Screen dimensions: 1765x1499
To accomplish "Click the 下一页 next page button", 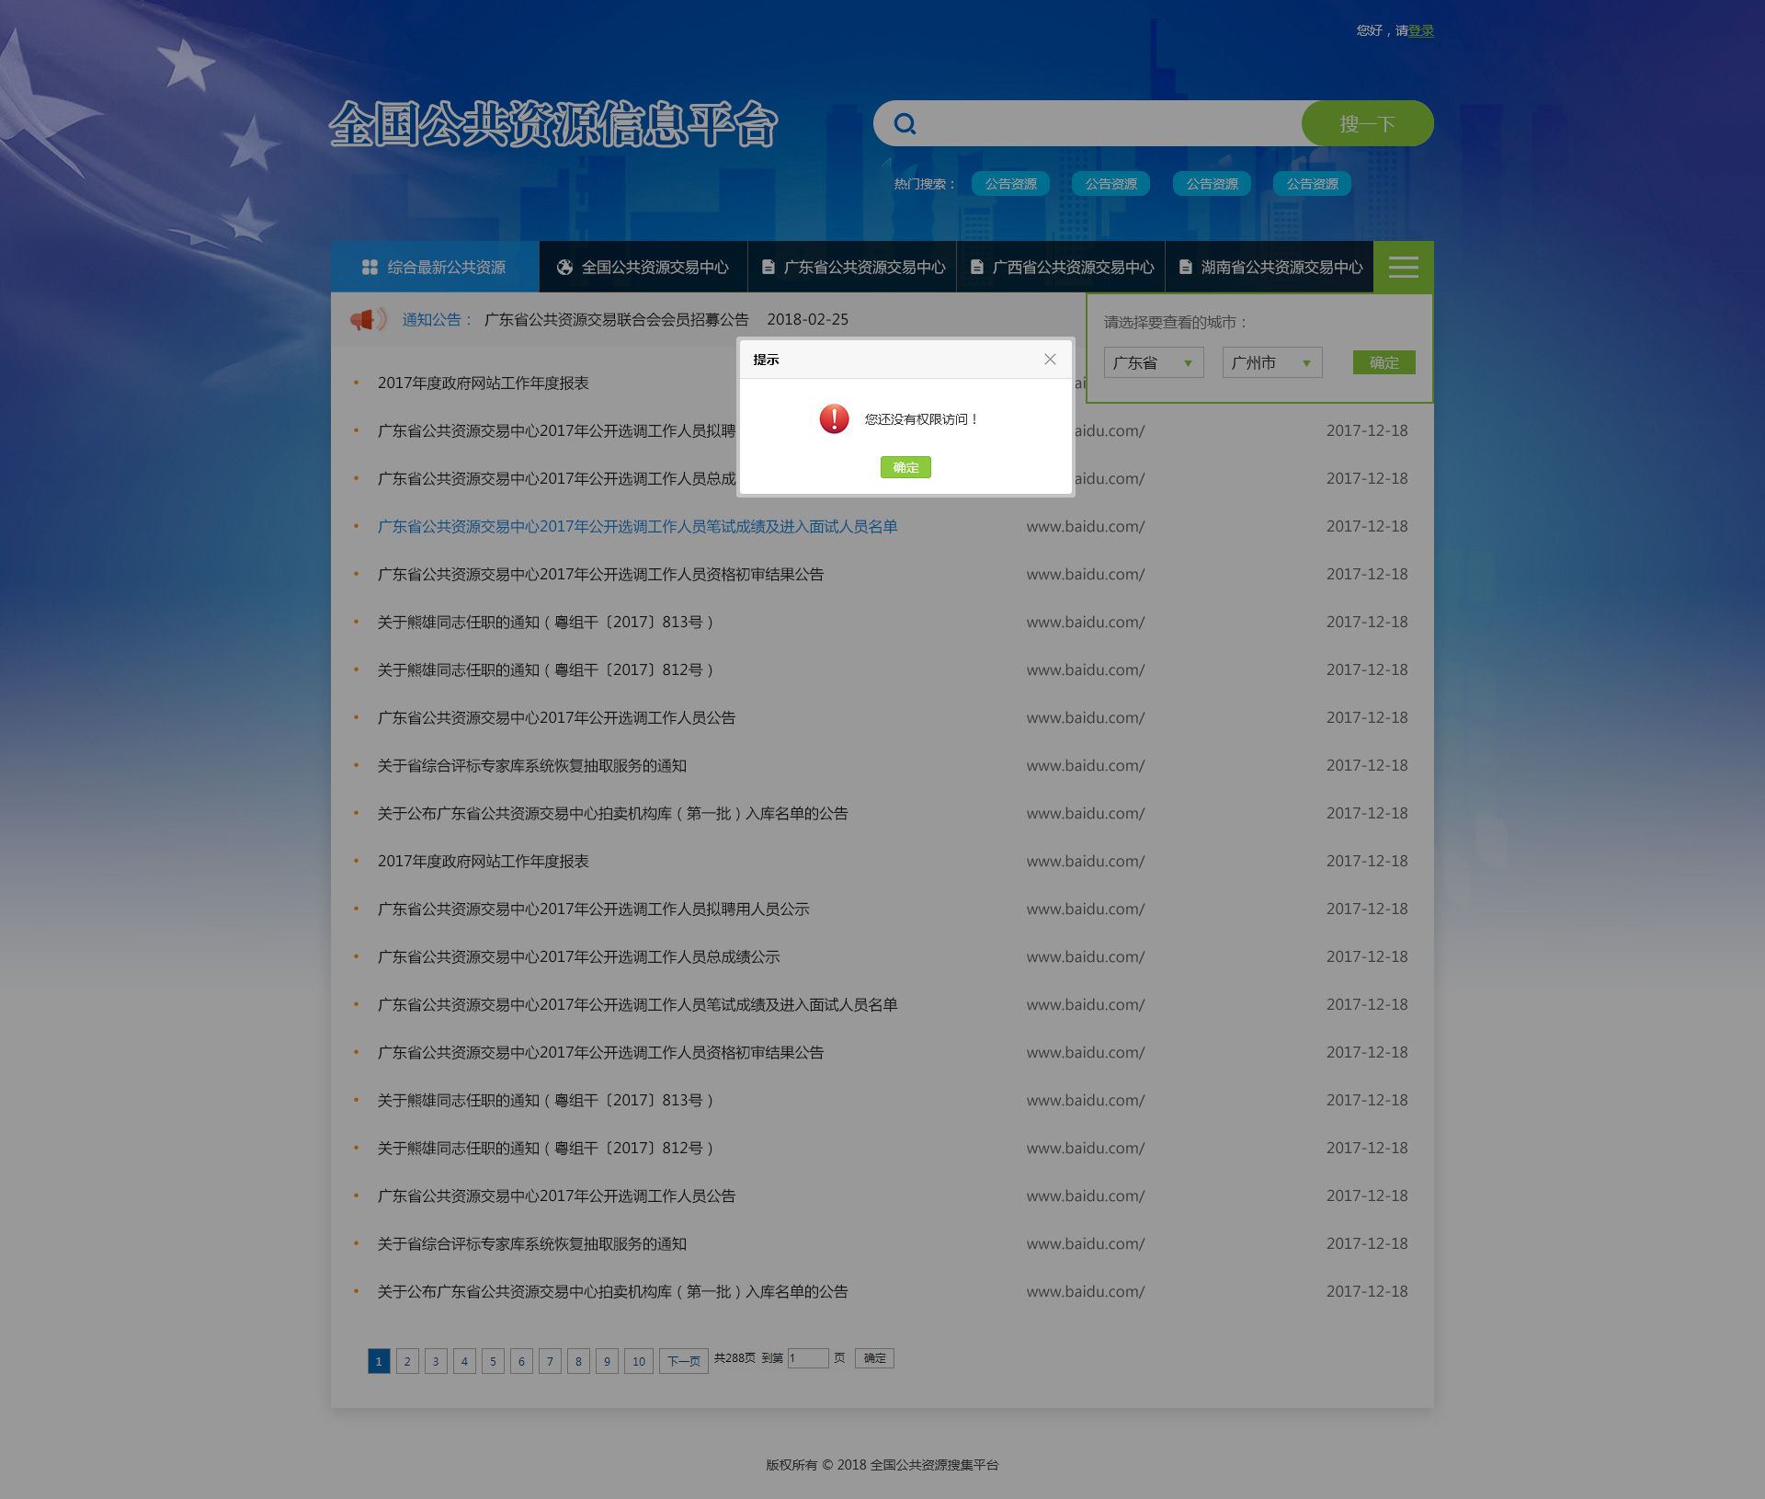I will 683,1361.
